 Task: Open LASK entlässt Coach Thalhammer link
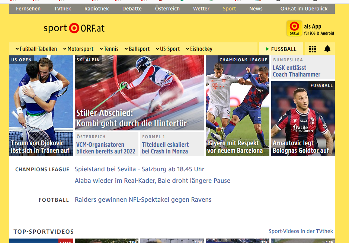297,71
